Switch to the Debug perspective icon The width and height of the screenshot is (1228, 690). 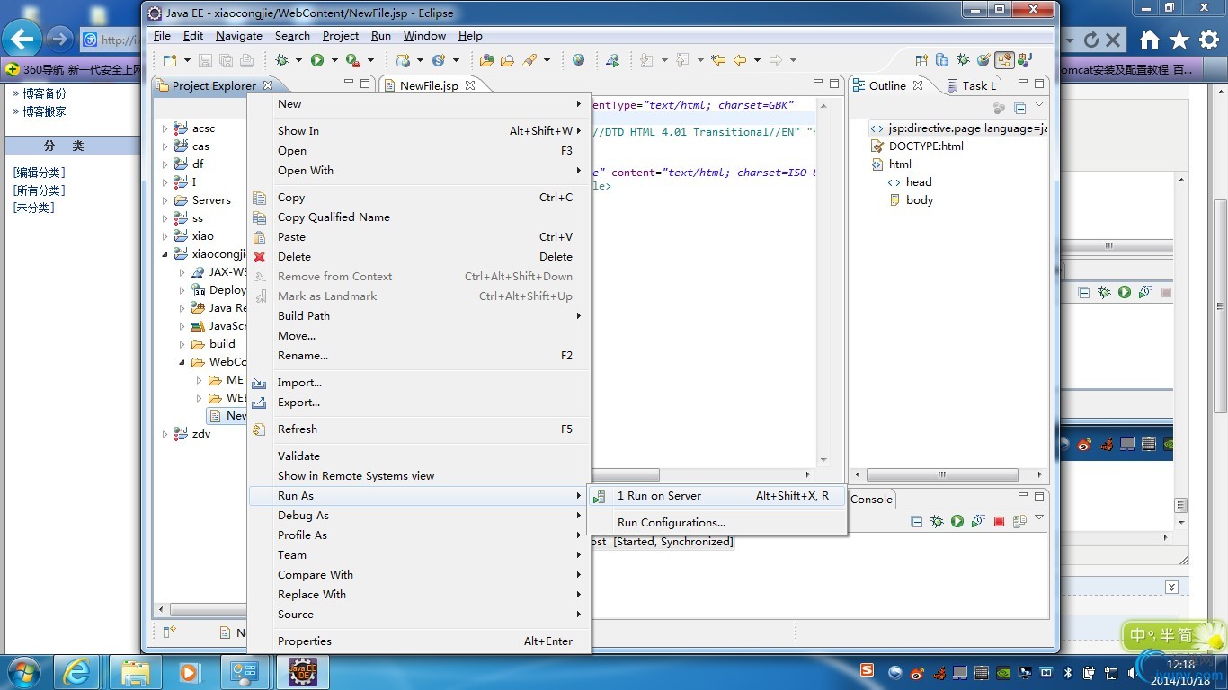tap(963, 60)
